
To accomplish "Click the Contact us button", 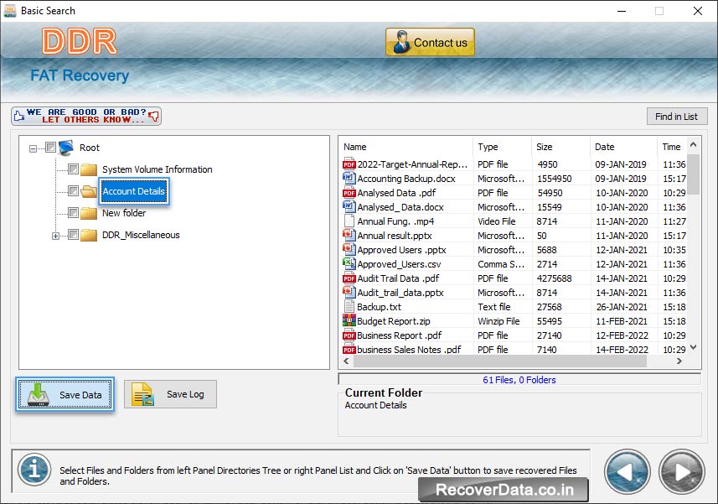I will tap(430, 42).
